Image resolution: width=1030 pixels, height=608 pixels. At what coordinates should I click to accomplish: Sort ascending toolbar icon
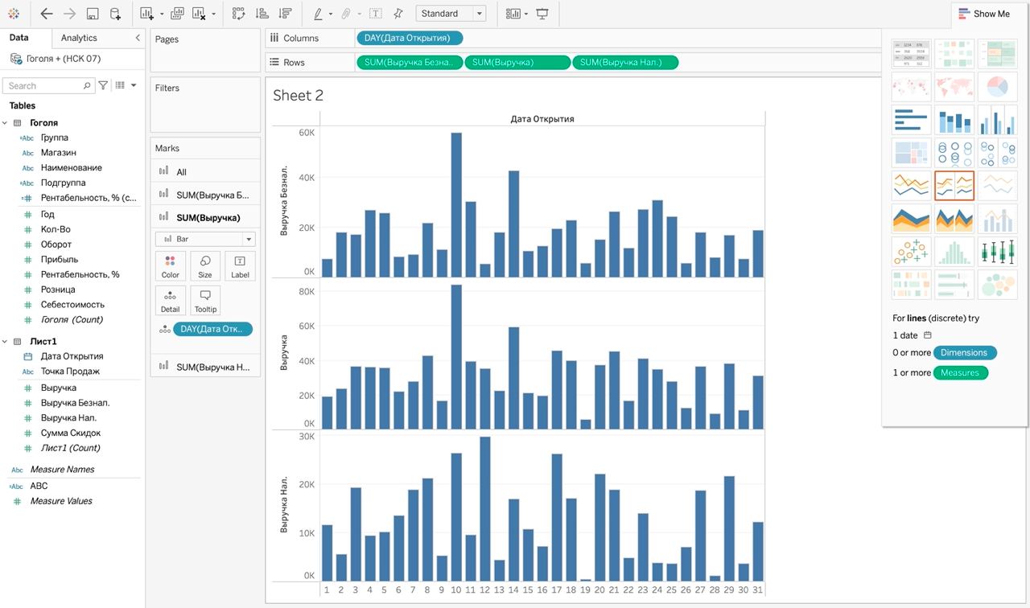pyautogui.click(x=262, y=14)
